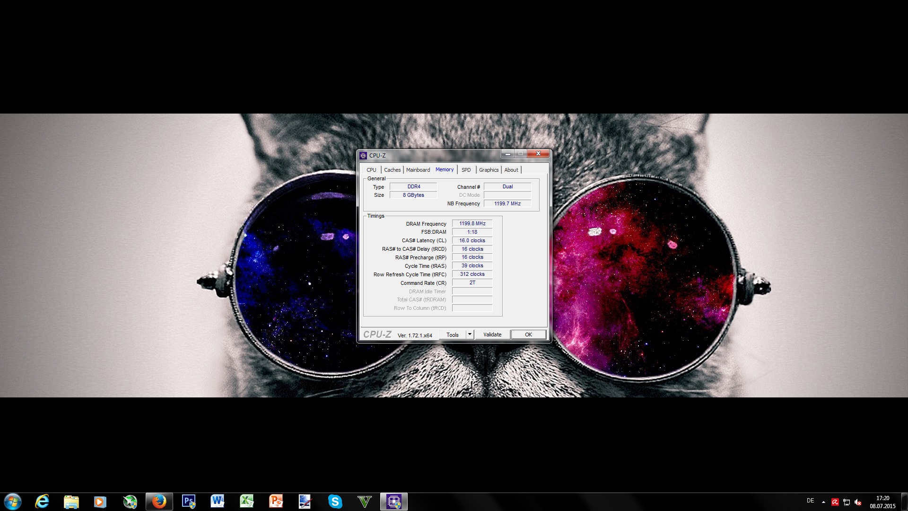Open the Windows Start menu orb

13,502
